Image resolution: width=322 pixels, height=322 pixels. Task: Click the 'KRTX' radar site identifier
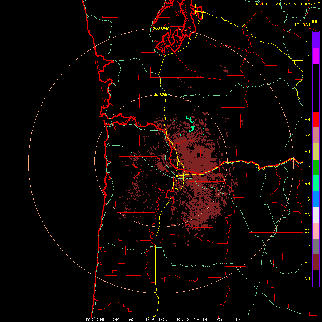coord(184,319)
